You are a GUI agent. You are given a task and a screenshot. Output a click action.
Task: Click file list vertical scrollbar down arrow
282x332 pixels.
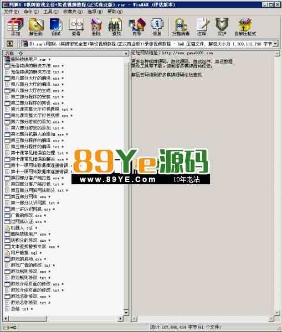tap(126, 312)
